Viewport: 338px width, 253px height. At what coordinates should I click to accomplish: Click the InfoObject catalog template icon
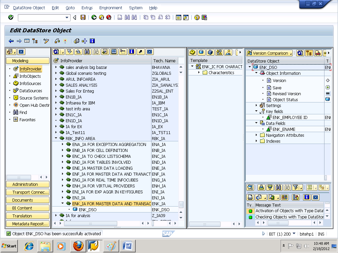(219, 52)
